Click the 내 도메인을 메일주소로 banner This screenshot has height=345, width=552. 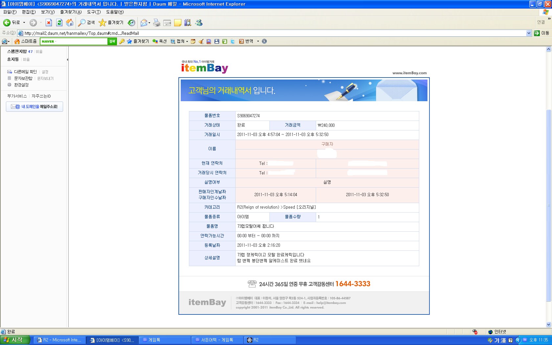click(34, 106)
